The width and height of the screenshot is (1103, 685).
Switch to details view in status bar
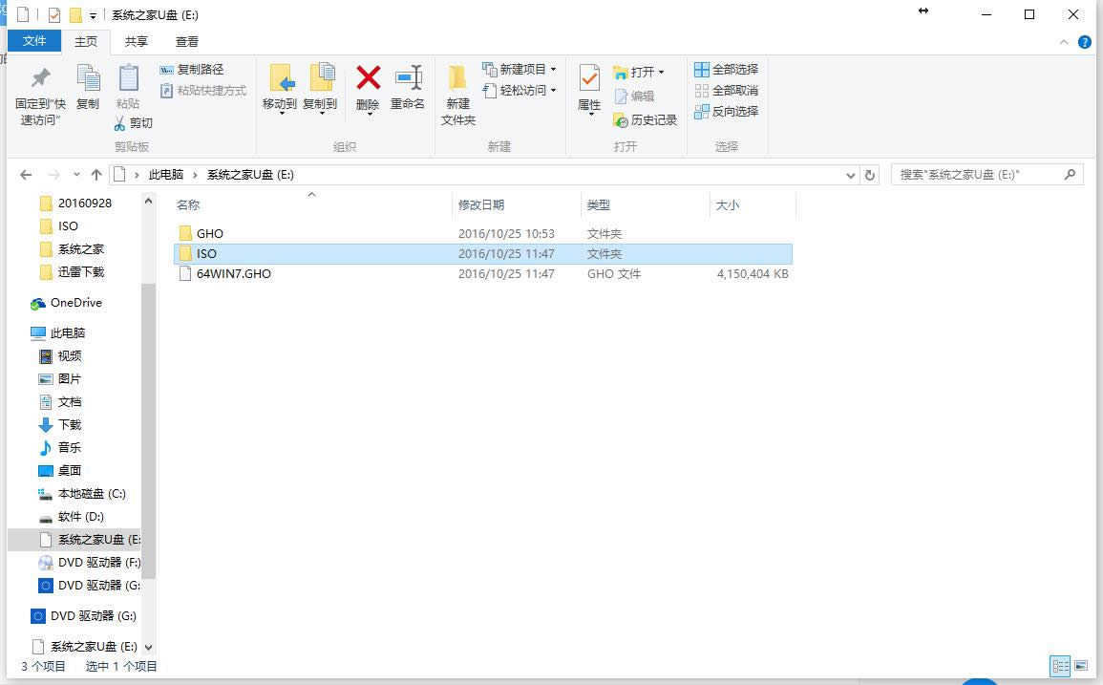[1060, 666]
